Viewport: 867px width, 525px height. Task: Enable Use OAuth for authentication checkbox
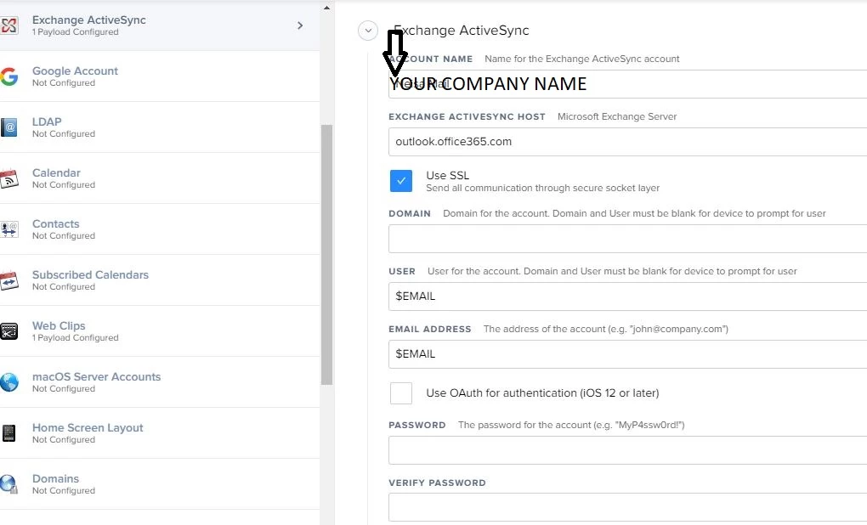401,393
